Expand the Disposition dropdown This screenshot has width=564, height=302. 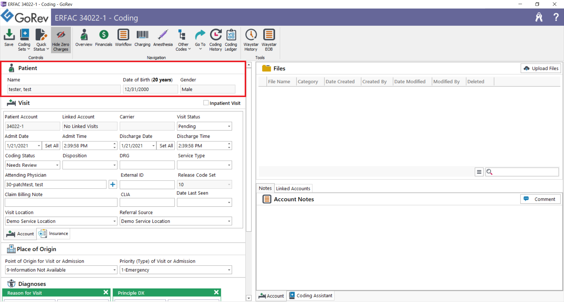tap(115, 165)
